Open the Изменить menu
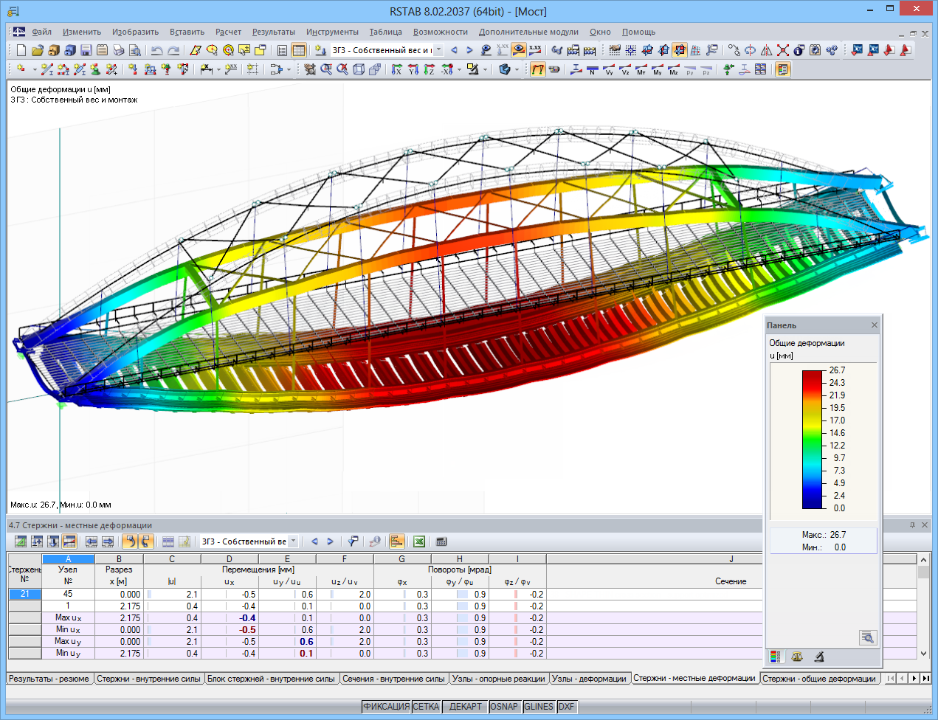This screenshot has width=938, height=720. click(x=82, y=32)
